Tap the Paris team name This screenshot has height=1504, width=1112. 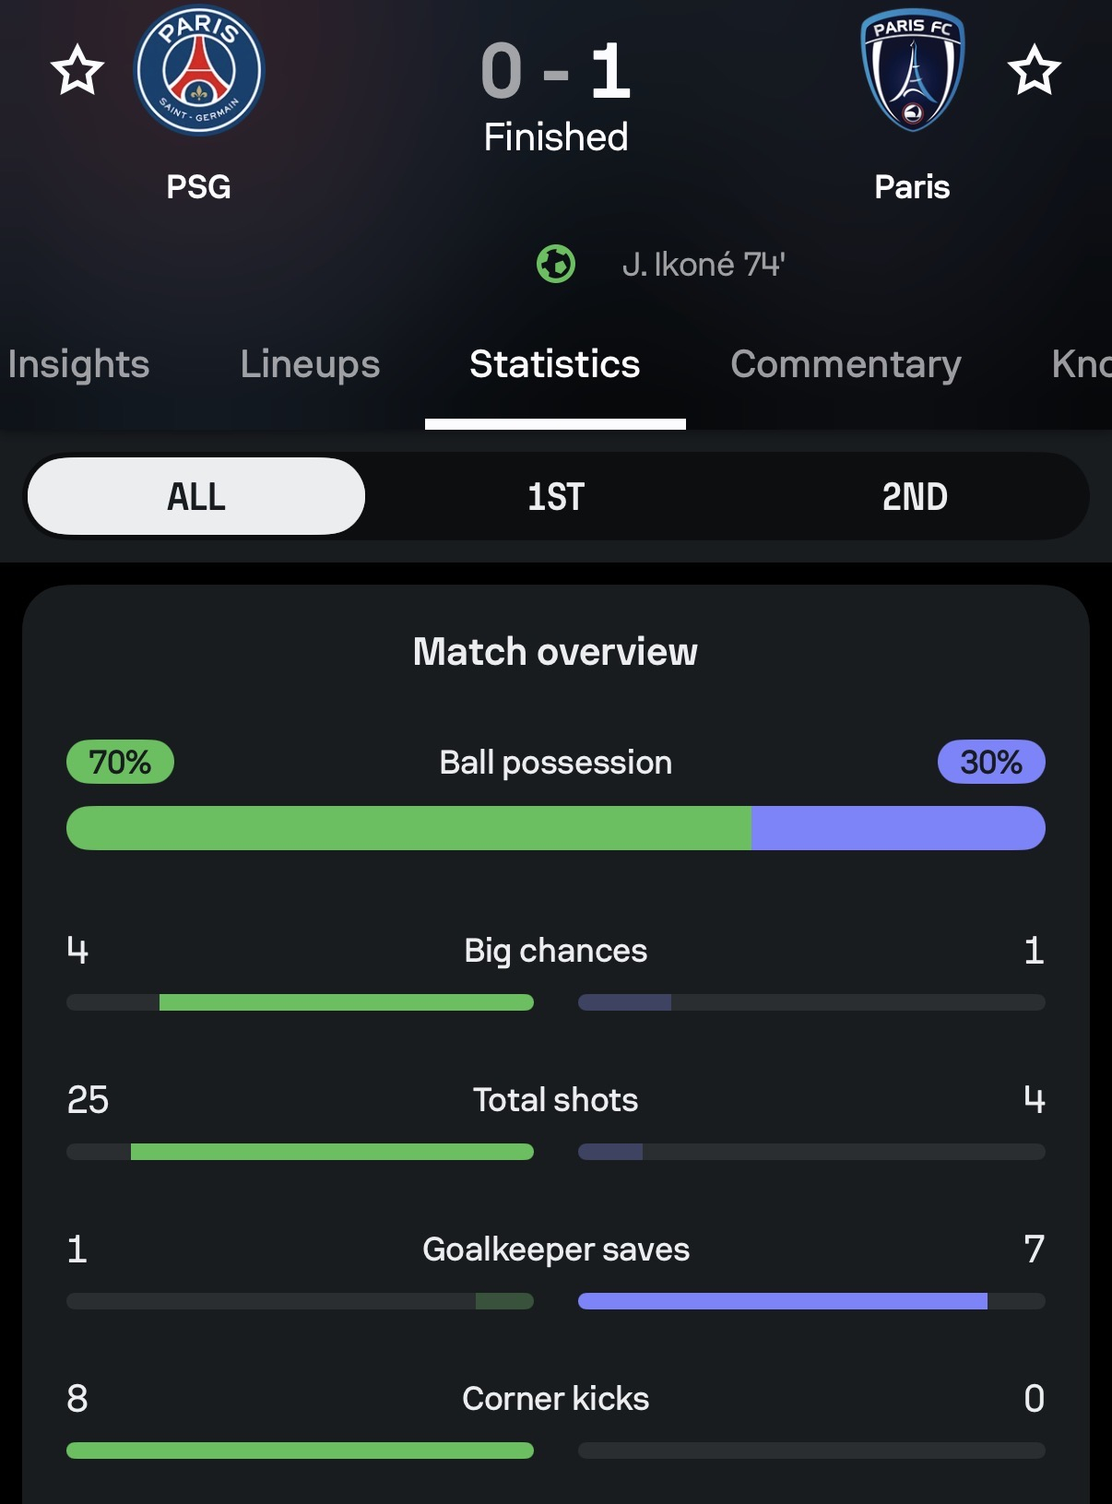[912, 187]
